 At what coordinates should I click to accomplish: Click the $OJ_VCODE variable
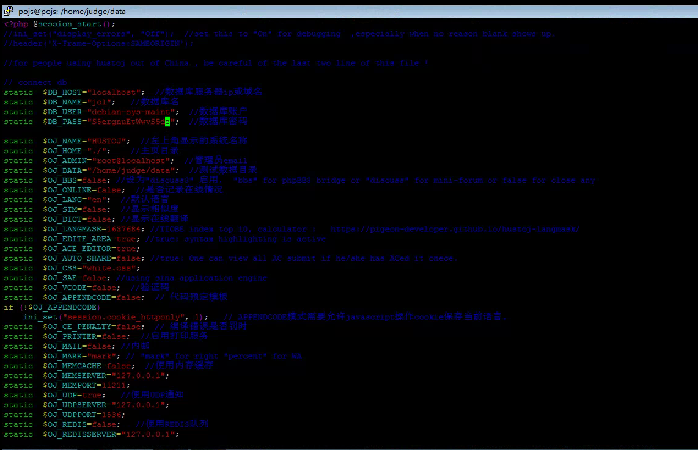tap(65, 288)
